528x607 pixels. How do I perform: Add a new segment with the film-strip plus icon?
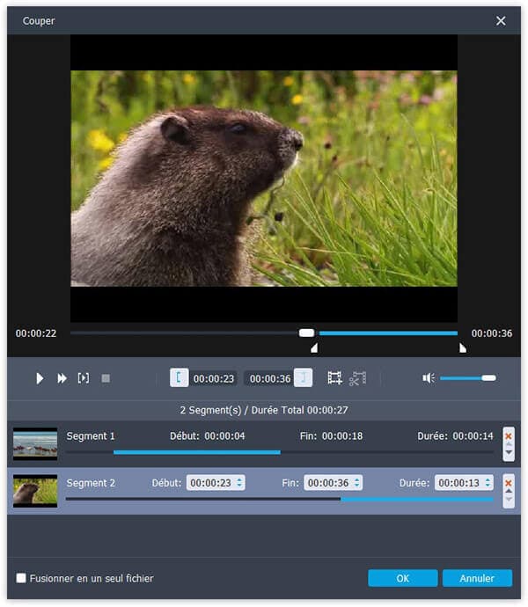pos(334,377)
